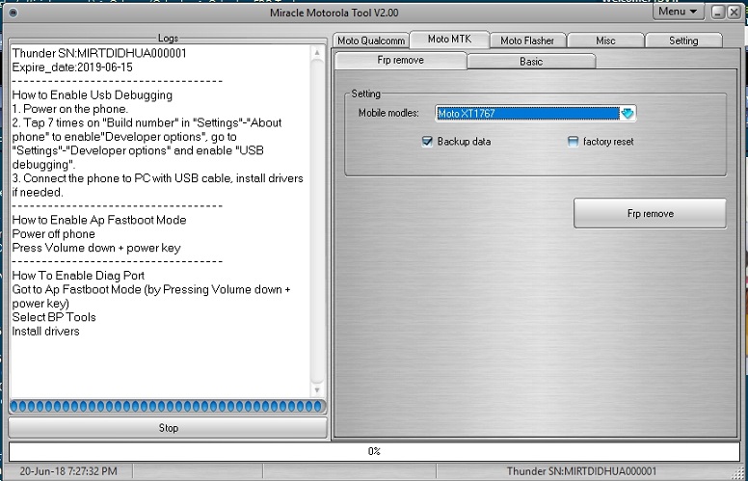
Task: Click the logs scrollbar down arrow
Action: [317, 390]
